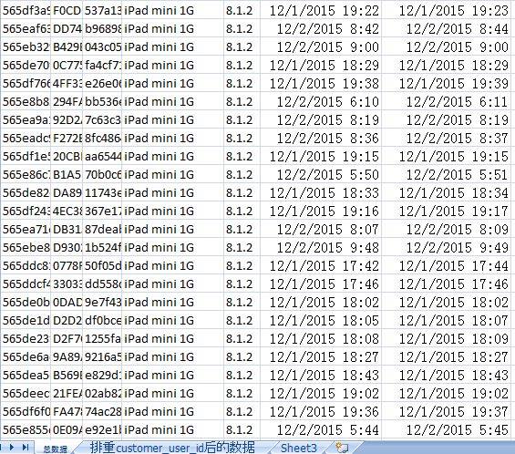This screenshot has width=515, height=454.
Task: Click cell with value DD74
Action: [67, 29]
